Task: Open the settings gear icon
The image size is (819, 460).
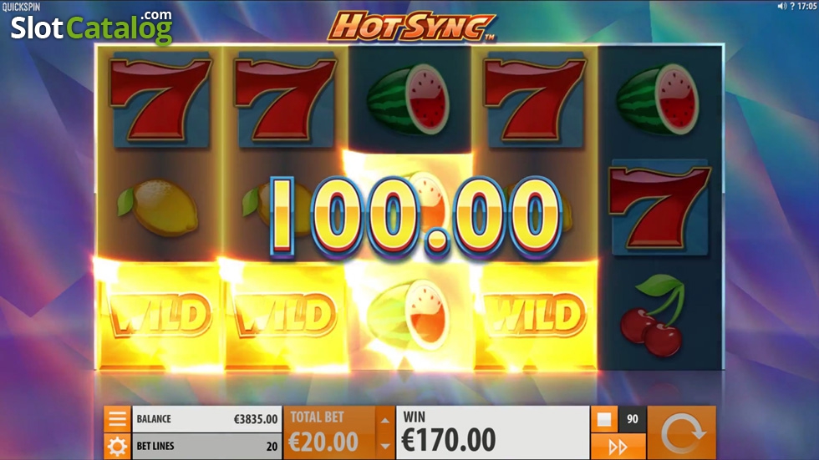Action: tap(117, 447)
